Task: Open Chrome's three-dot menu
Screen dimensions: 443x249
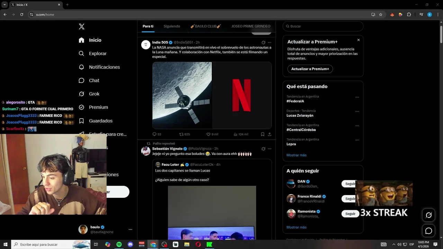Action: [437, 15]
